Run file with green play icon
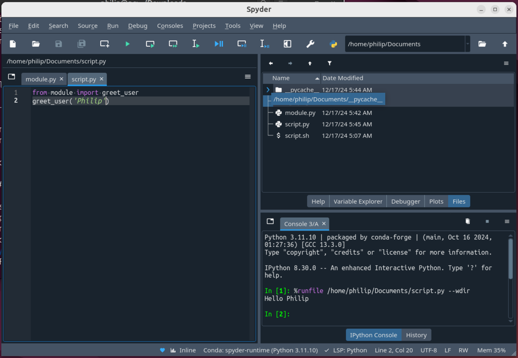 pos(127,44)
